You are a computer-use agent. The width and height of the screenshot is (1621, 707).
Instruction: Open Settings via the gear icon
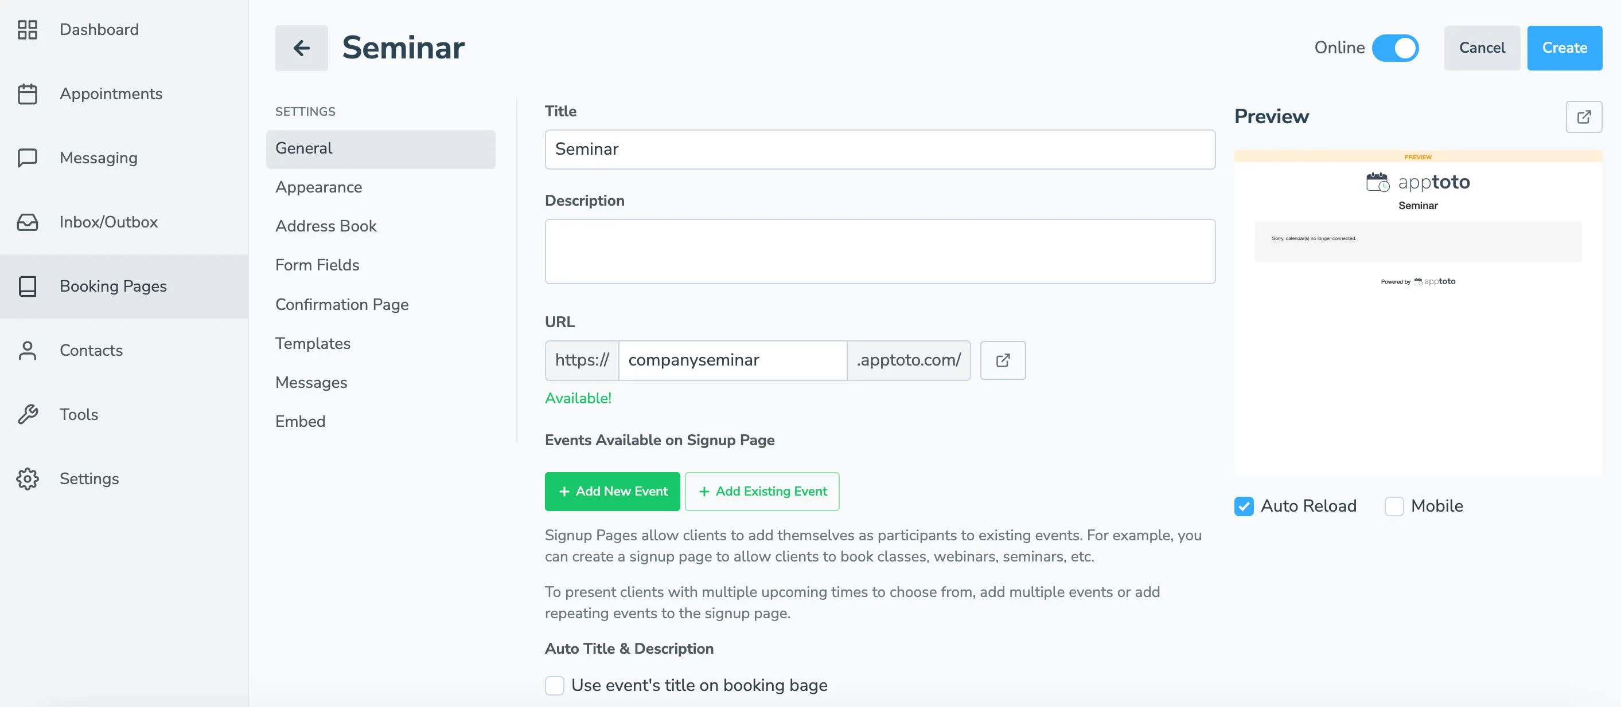click(28, 478)
